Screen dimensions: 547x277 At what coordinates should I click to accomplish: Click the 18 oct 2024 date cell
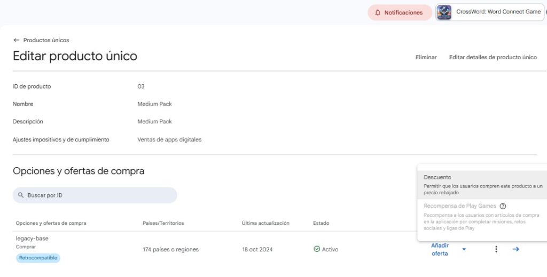[257, 249]
